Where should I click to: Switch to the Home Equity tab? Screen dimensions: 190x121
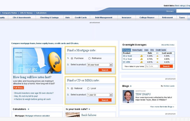137,50
